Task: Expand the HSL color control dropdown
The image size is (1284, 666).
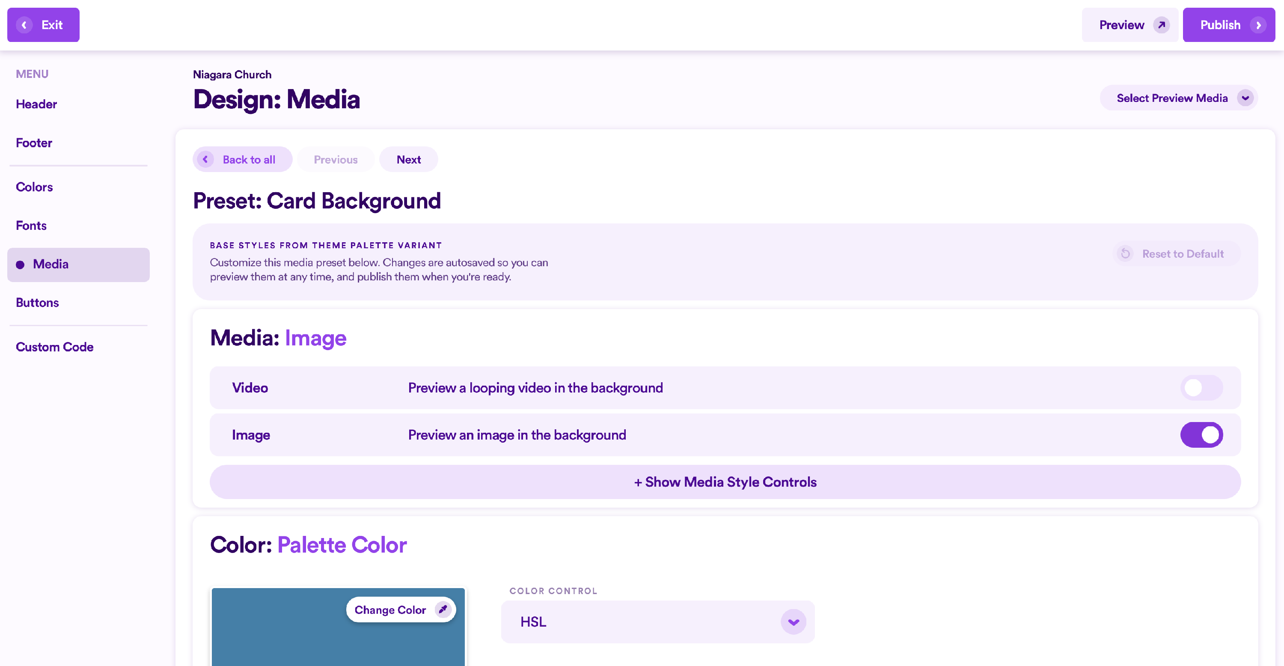Action: tap(793, 621)
